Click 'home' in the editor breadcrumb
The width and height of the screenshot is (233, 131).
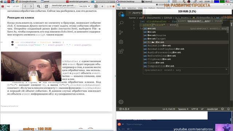[132, 18]
